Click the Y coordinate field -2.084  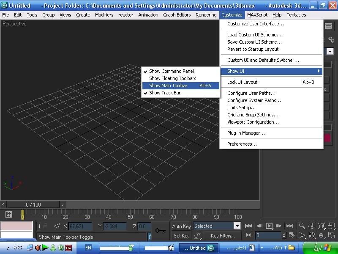[x=114, y=226]
